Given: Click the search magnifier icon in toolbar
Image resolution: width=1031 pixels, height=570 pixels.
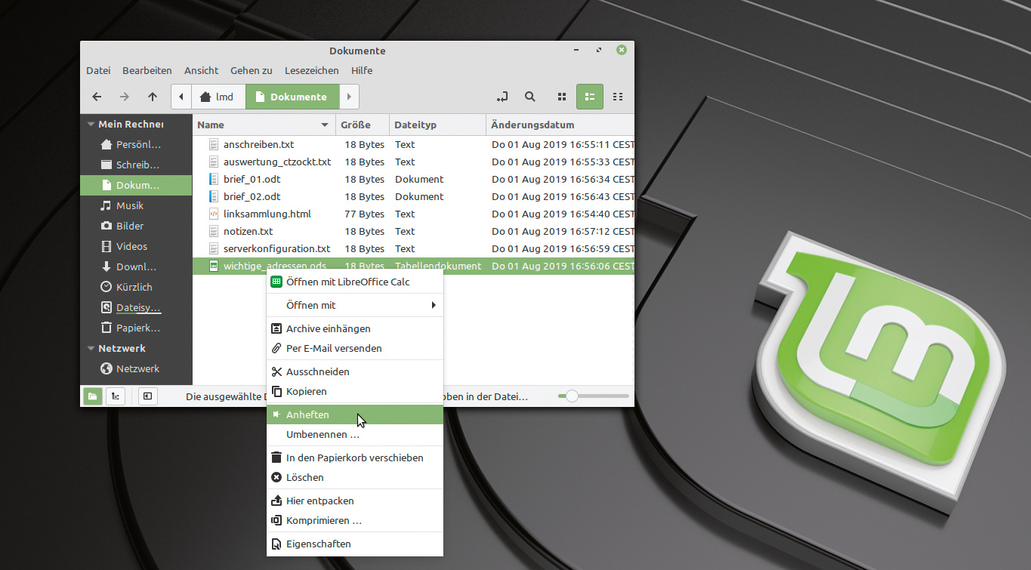Looking at the screenshot, I should click(530, 97).
